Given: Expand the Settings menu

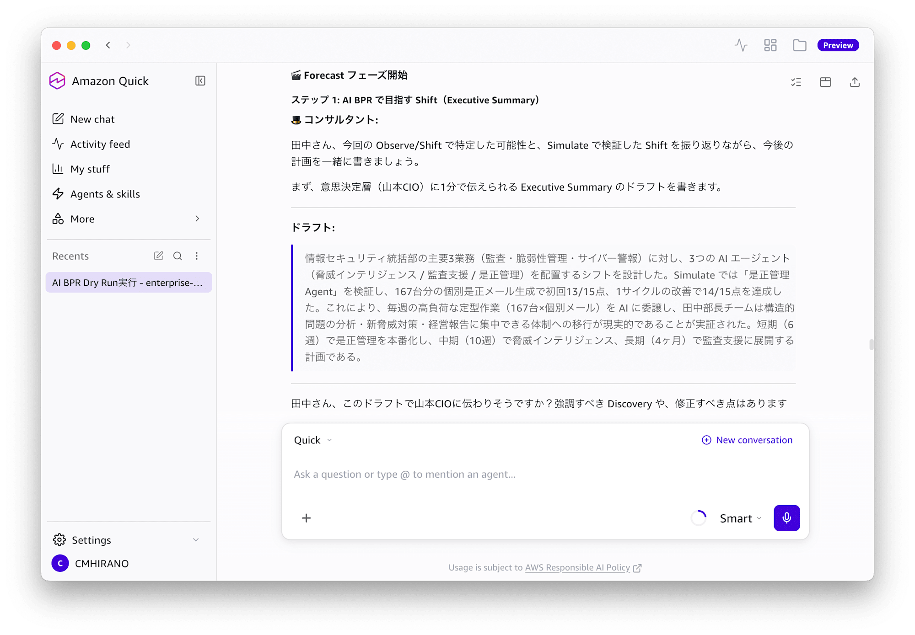Looking at the screenshot, I should click(x=127, y=540).
